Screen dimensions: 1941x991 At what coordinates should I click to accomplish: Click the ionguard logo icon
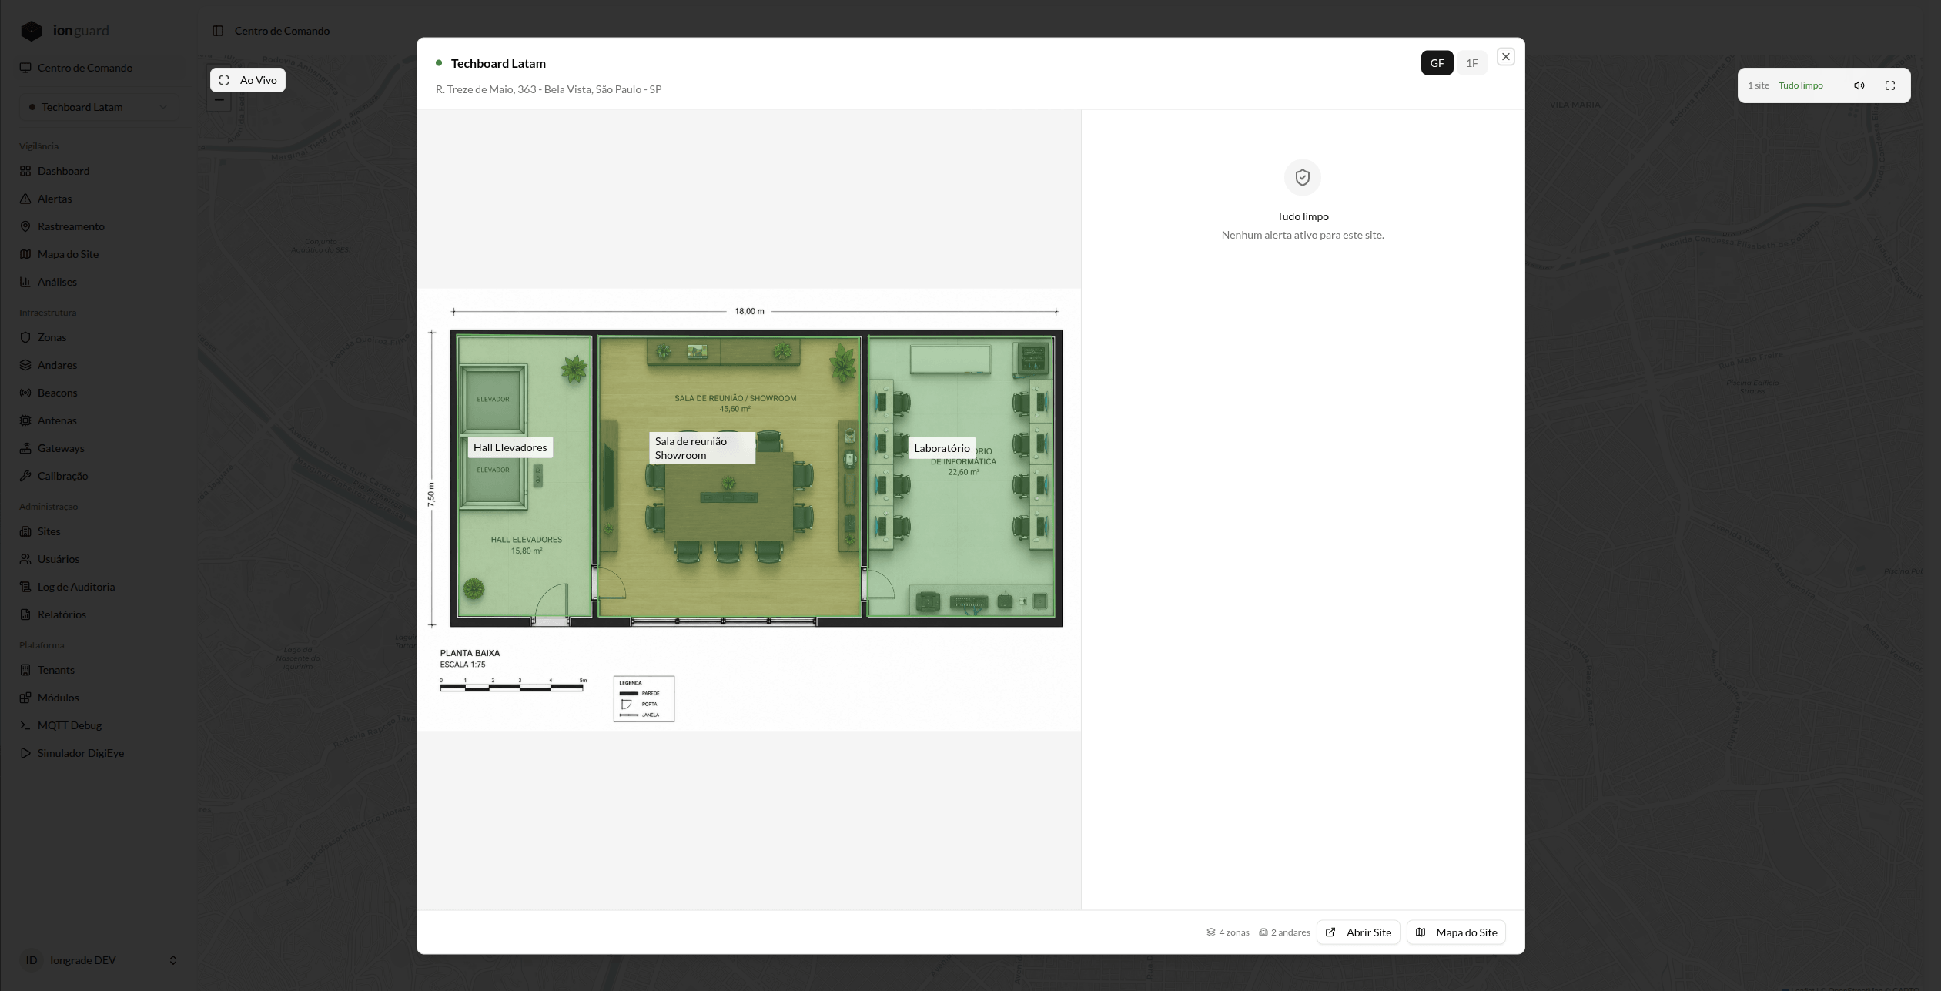pyautogui.click(x=32, y=31)
